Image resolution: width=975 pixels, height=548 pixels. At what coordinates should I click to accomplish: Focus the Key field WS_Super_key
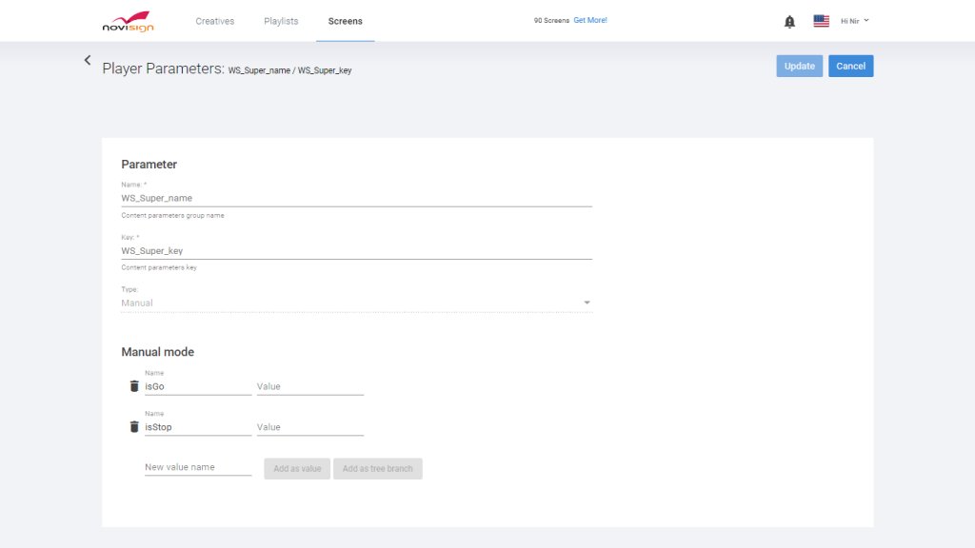[x=356, y=251]
